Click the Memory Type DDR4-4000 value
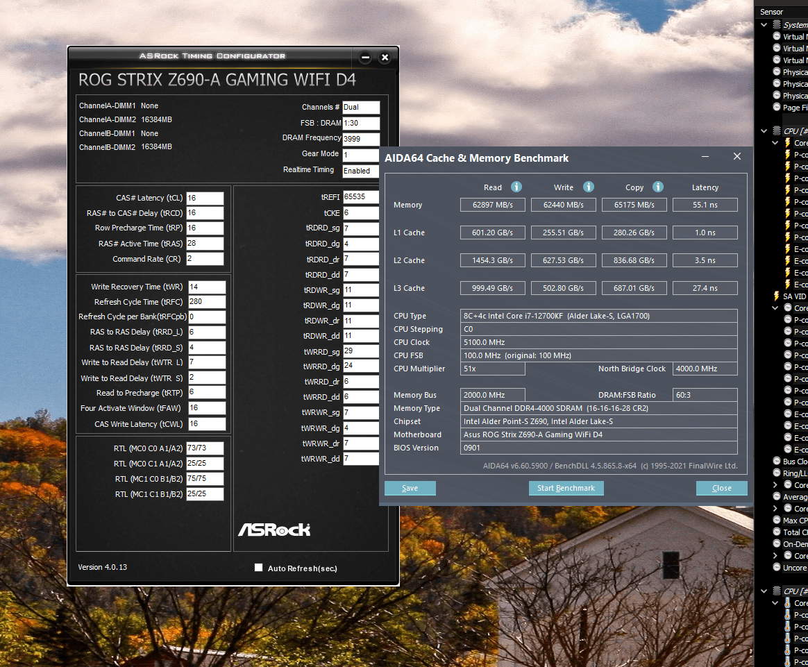Screen dimensions: 808x667 [x=599, y=408]
